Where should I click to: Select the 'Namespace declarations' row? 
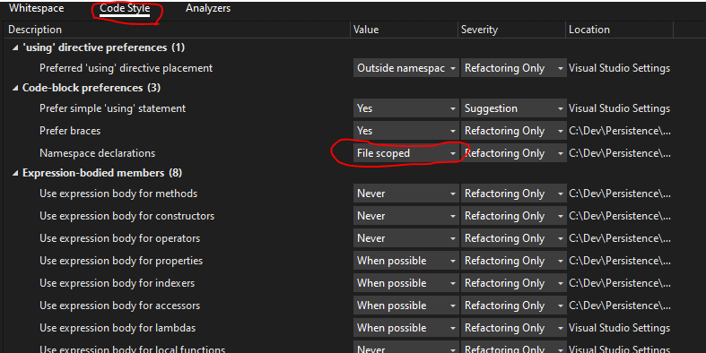97,153
